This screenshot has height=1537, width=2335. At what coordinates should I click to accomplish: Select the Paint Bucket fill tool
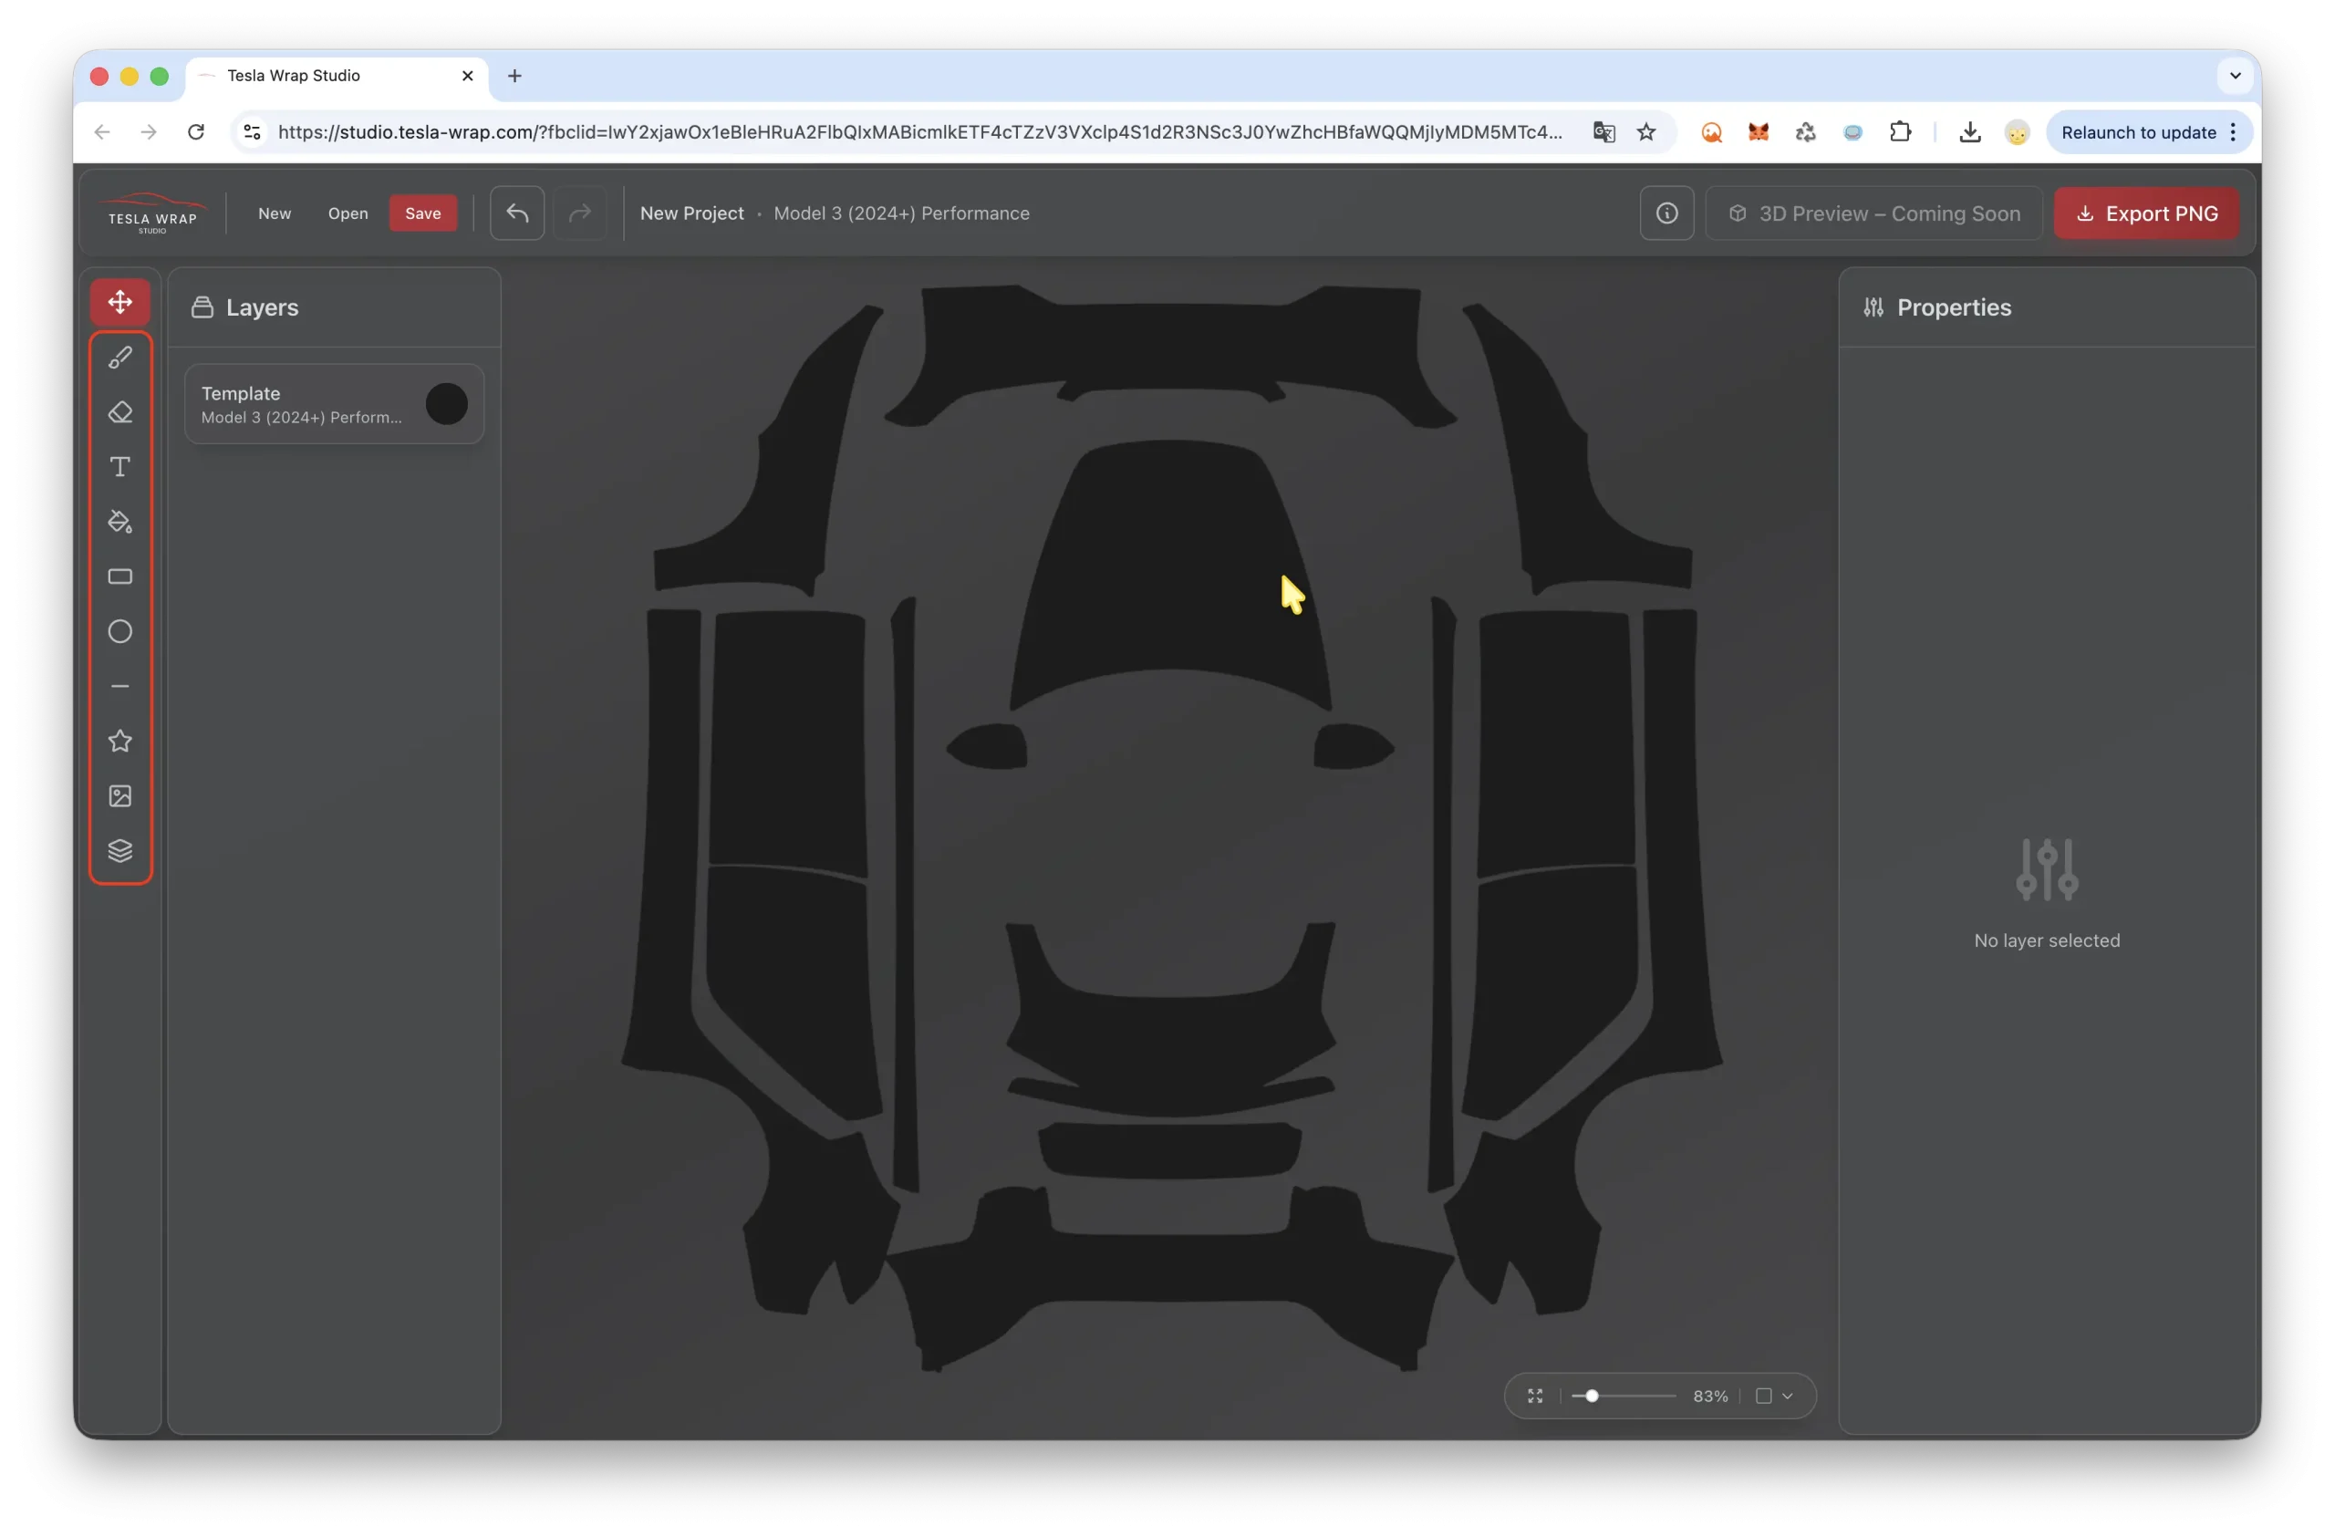[x=119, y=522]
